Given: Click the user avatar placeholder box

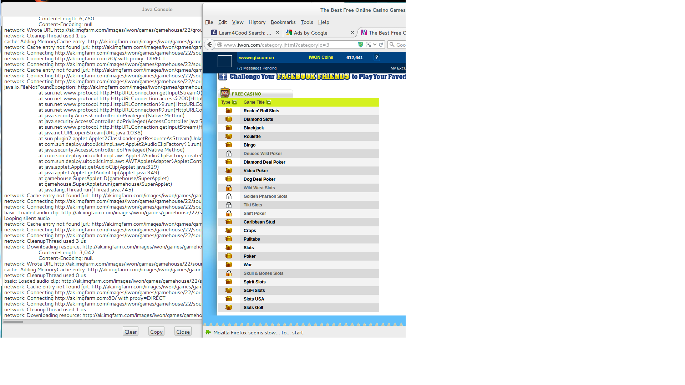Looking at the screenshot, I should click(225, 61).
